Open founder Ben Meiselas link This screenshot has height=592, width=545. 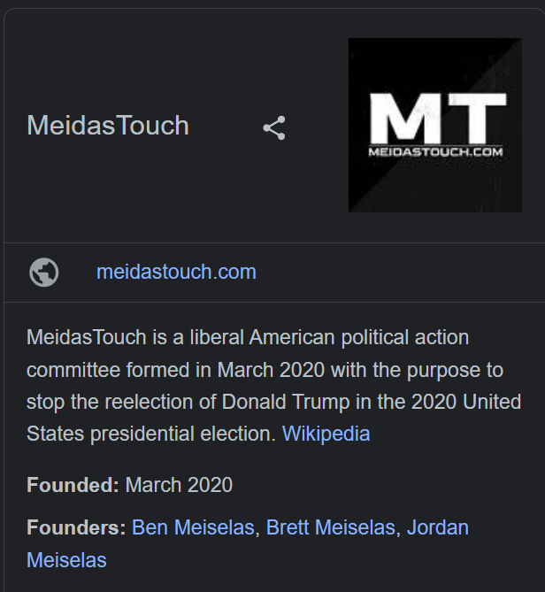[193, 527]
